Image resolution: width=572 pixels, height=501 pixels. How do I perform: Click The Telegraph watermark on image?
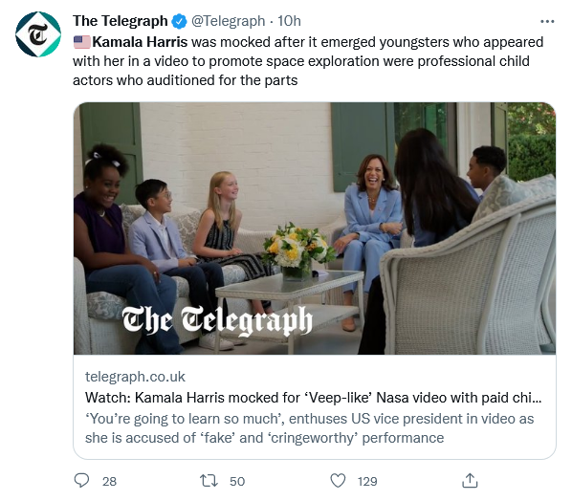click(217, 320)
